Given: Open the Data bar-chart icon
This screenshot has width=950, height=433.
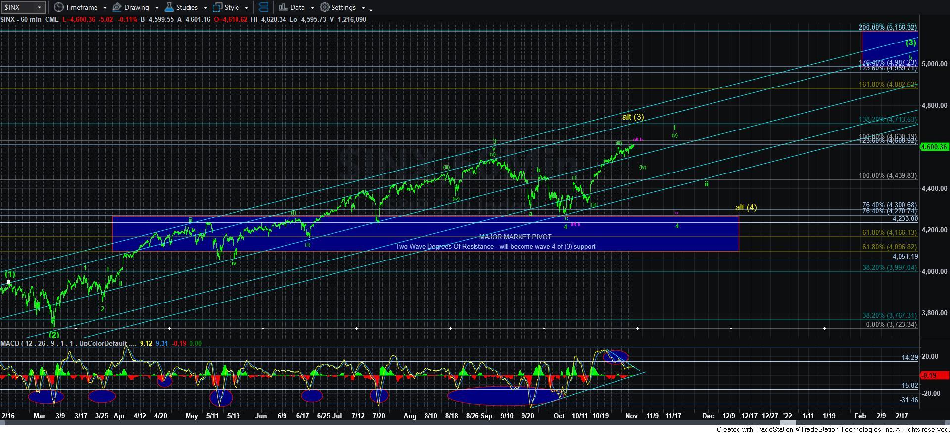Looking at the screenshot, I should (283, 7).
